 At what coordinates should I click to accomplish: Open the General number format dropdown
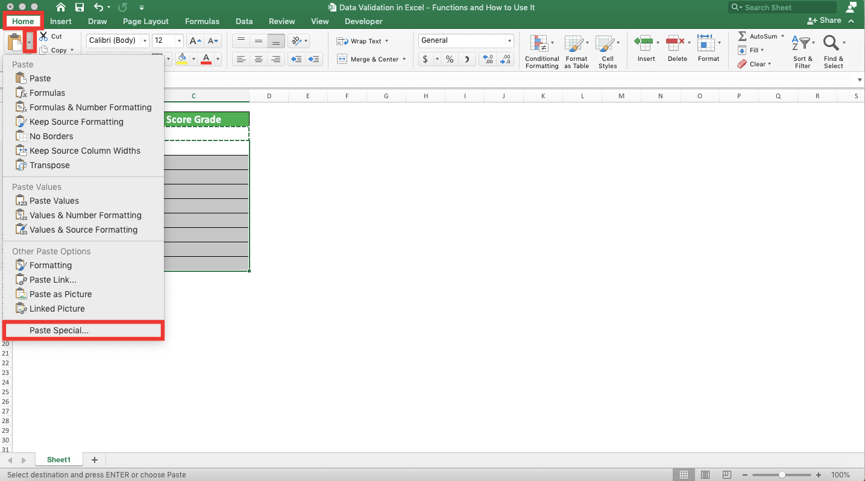click(x=510, y=40)
